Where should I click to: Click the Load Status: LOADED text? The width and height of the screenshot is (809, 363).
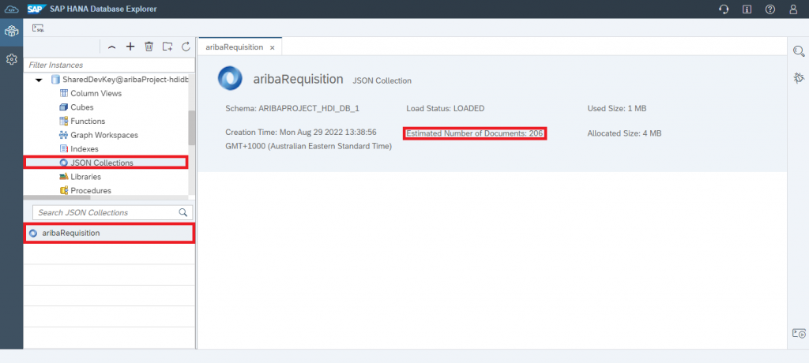446,109
